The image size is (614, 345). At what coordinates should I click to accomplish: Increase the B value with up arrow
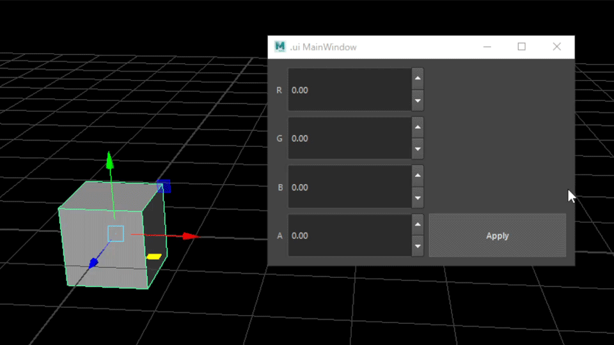click(418, 176)
